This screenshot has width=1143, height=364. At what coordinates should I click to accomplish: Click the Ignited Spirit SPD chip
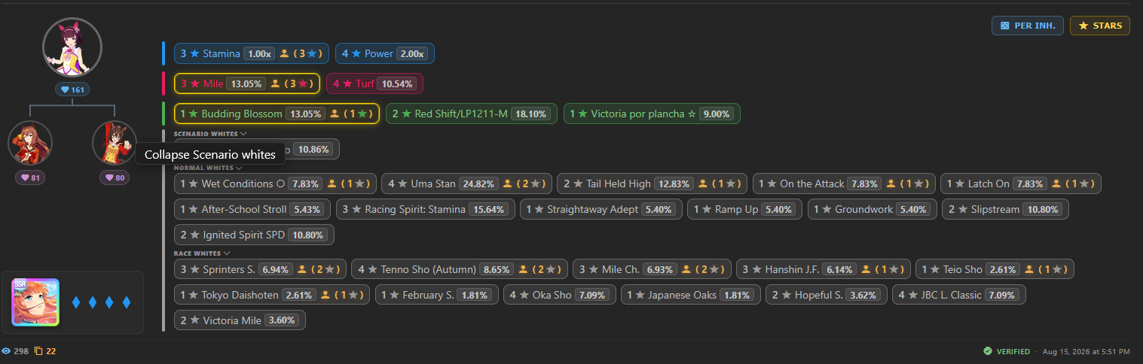coord(254,235)
